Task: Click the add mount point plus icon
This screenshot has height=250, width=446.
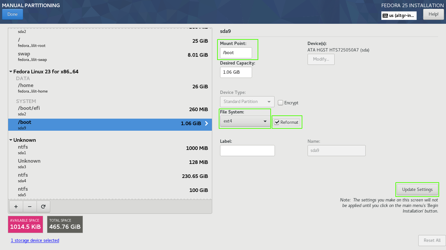Action: tap(16, 207)
